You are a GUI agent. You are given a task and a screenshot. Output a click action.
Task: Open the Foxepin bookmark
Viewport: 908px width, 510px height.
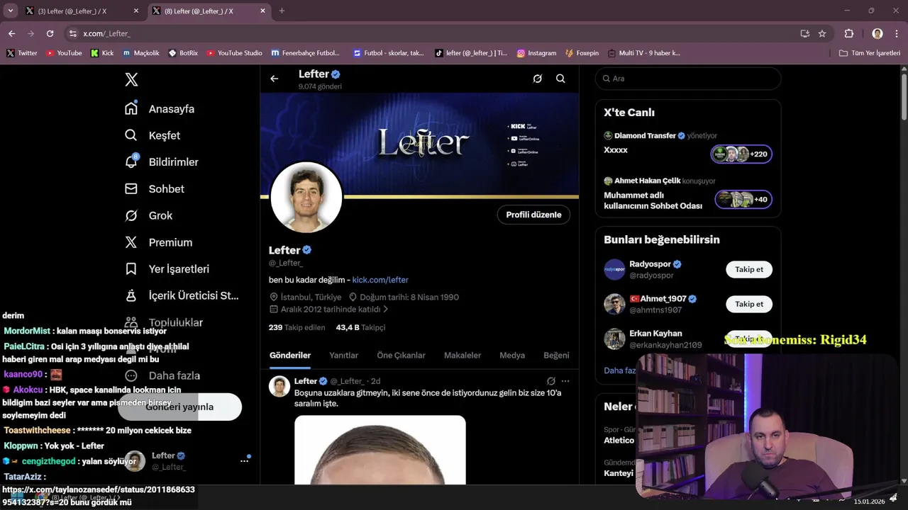coord(582,53)
